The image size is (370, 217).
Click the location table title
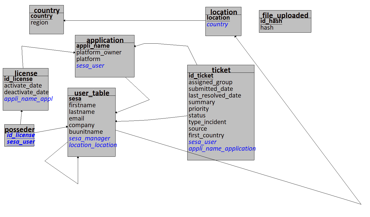tap(224, 12)
